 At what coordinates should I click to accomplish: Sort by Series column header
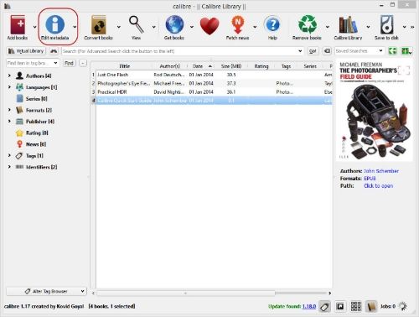coord(310,66)
